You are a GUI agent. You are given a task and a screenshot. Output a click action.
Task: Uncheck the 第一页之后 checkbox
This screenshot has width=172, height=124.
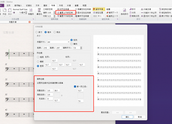75,87
